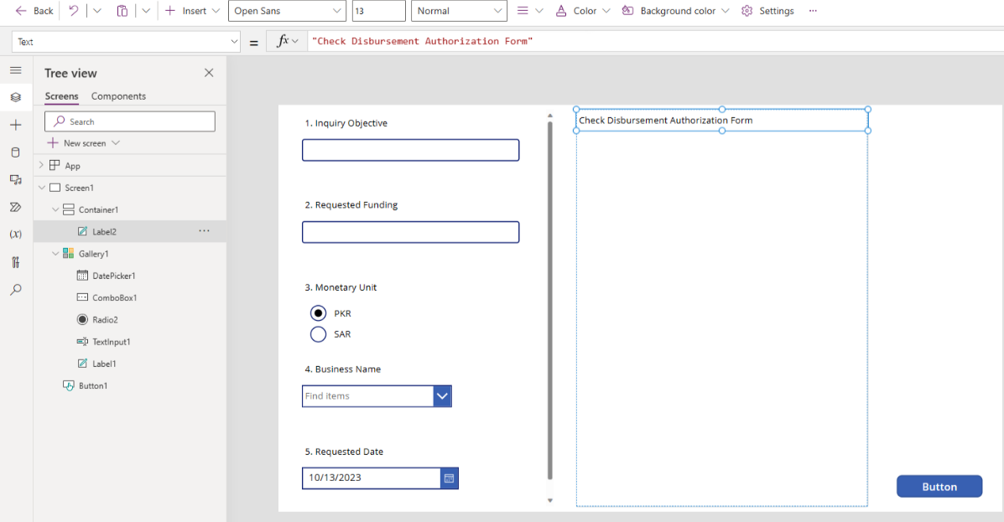Toggle the hamburger navigation menu
The image size is (1004, 522).
[x=16, y=70]
